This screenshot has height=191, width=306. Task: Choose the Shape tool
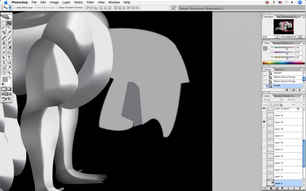point(9,62)
